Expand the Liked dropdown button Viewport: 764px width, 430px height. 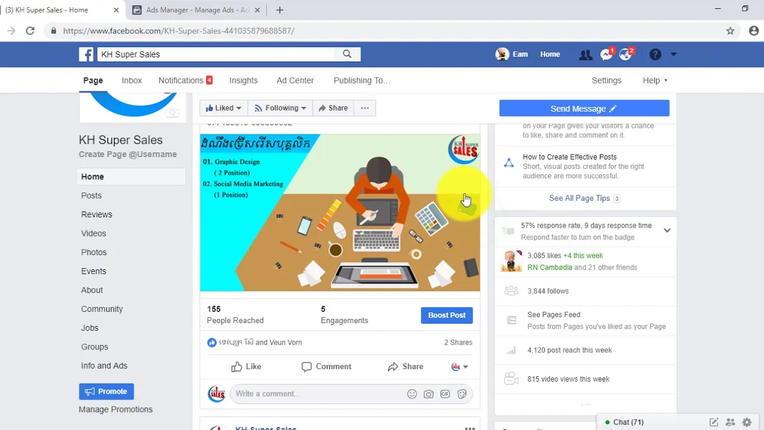[x=224, y=108]
